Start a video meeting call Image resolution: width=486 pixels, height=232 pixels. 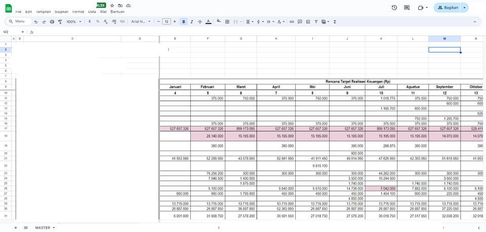point(420,8)
